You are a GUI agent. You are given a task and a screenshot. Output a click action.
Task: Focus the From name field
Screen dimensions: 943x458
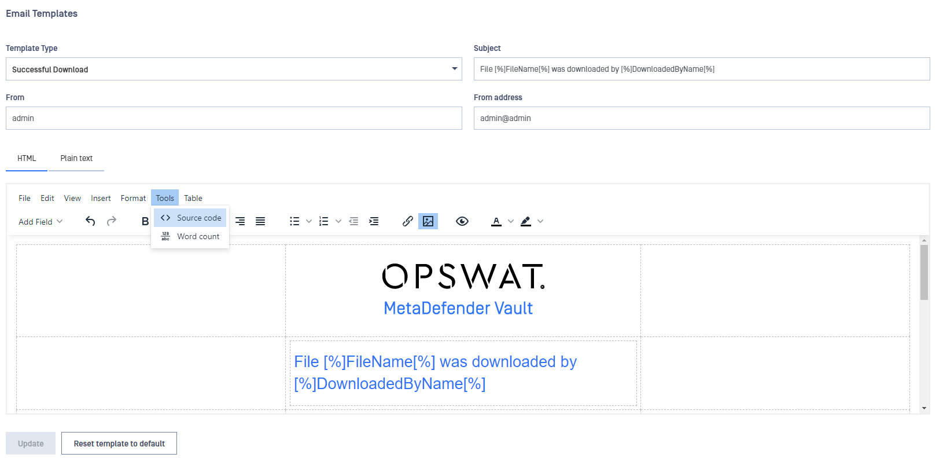point(234,118)
